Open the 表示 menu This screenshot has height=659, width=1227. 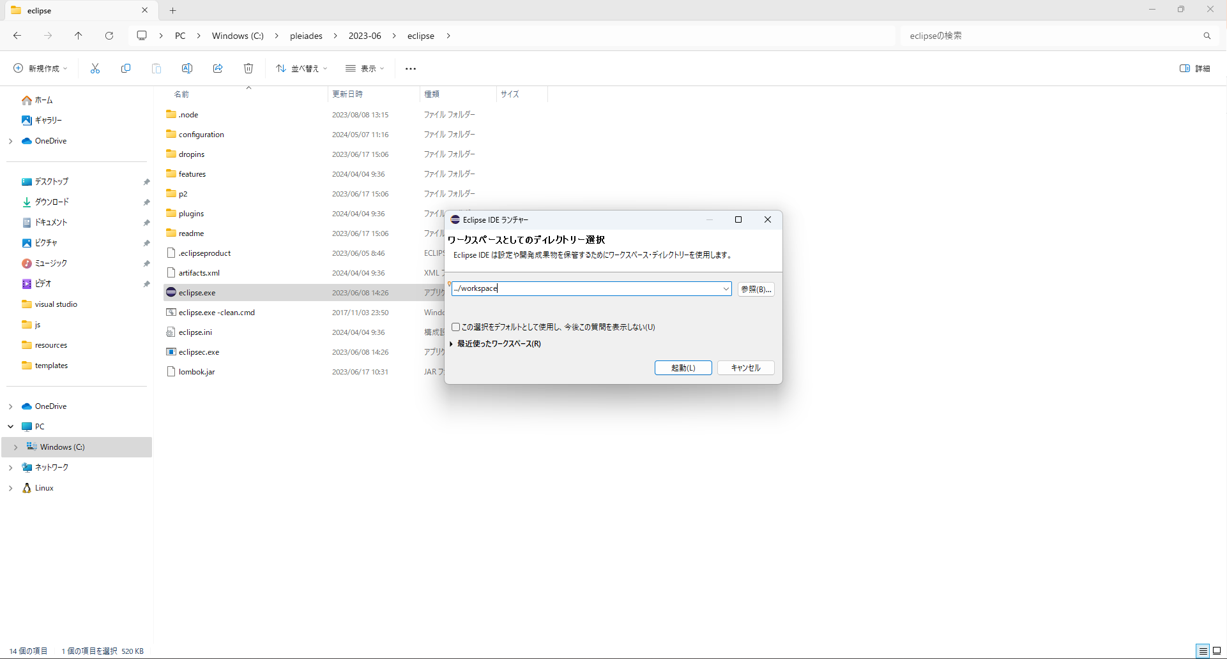pyautogui.click(x=364, y=68)
